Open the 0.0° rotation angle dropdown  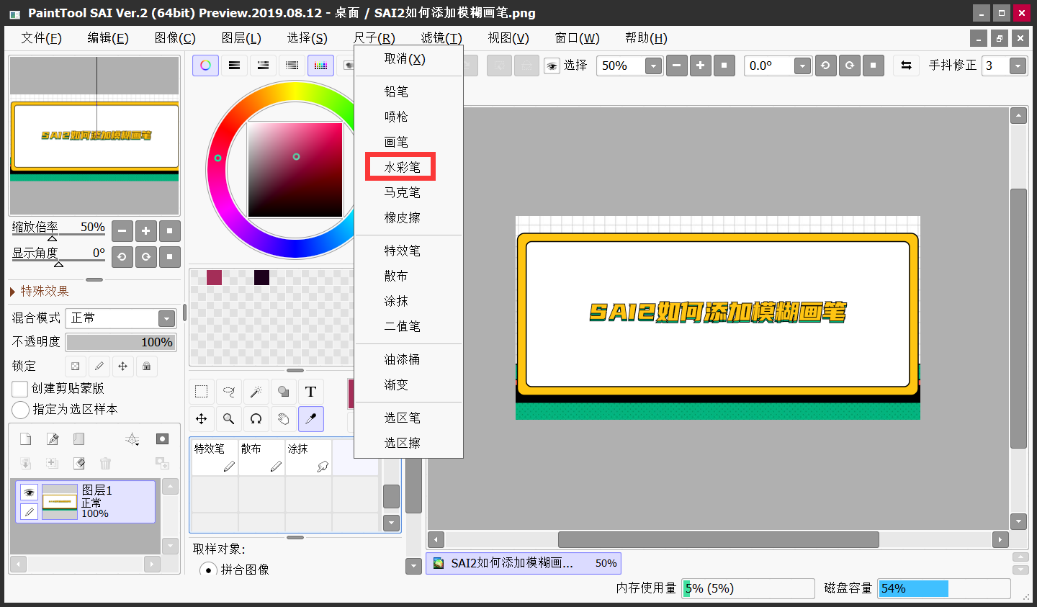(802, 66)
